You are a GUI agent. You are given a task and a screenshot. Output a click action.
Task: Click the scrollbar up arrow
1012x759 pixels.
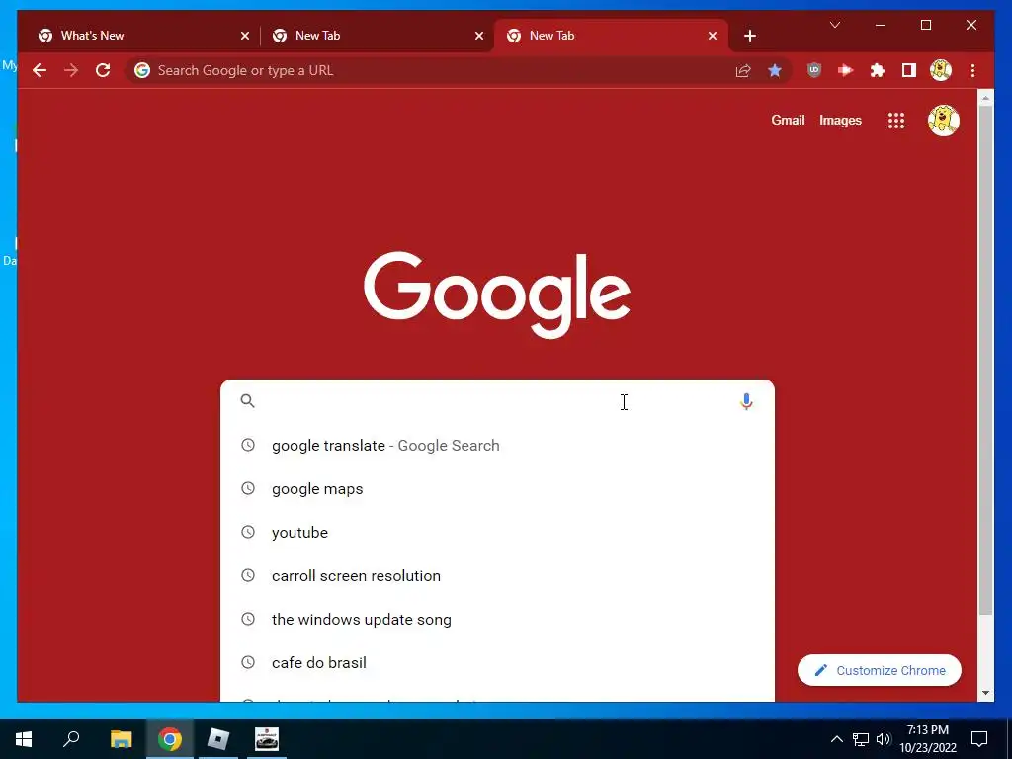coord(985,98)
